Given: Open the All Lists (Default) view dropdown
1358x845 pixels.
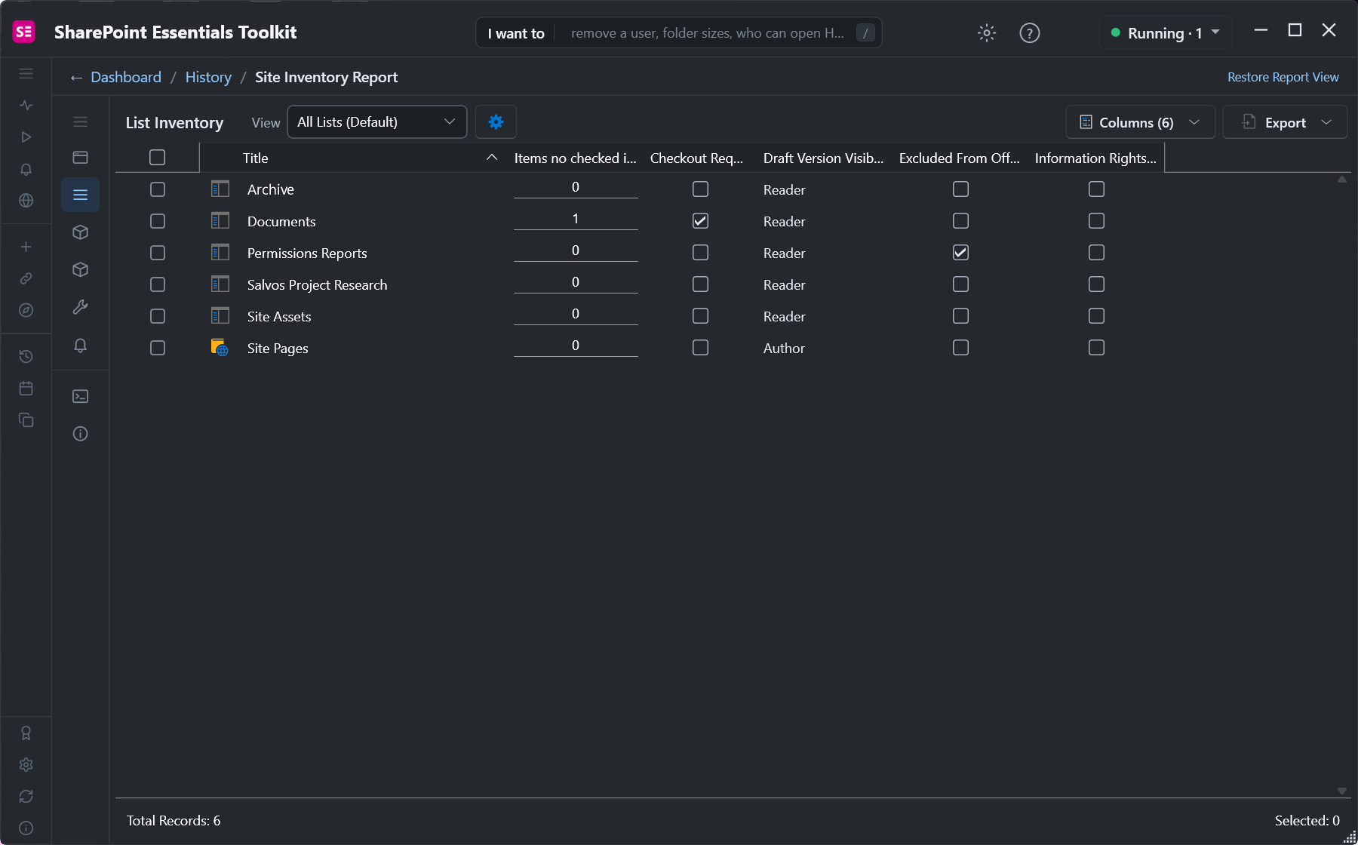Looking at the screenshot, I should [377, 122].
